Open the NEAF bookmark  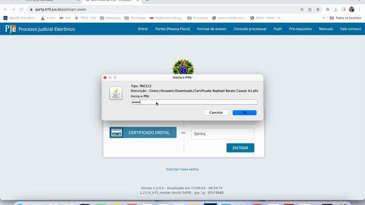[266, 18]
